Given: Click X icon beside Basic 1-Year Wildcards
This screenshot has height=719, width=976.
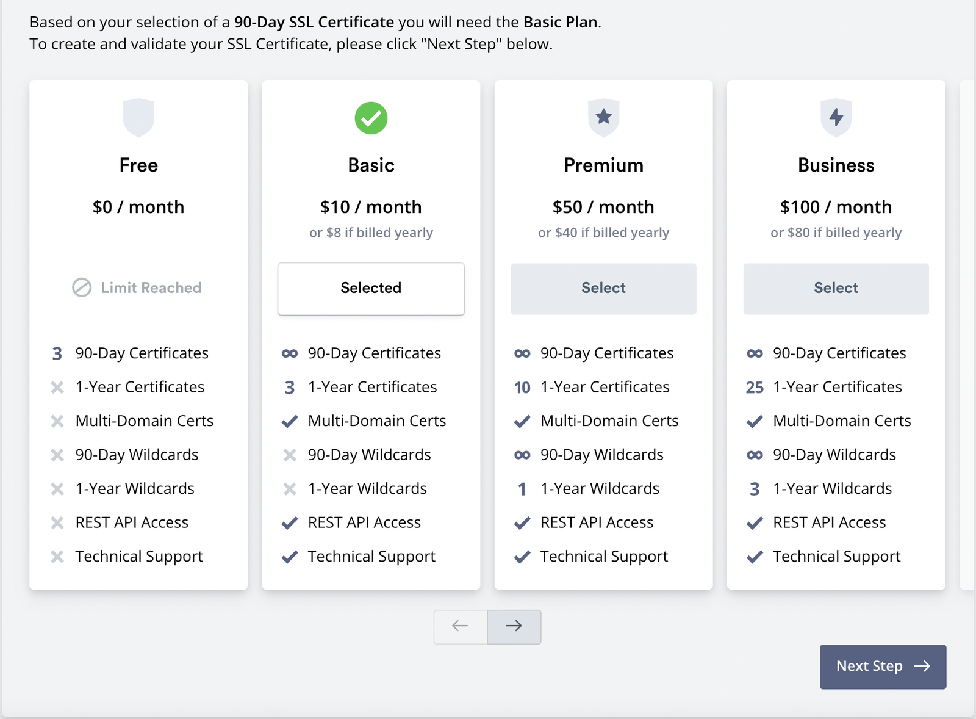Looking at the screenshot, I should click(x=290, y=489).
